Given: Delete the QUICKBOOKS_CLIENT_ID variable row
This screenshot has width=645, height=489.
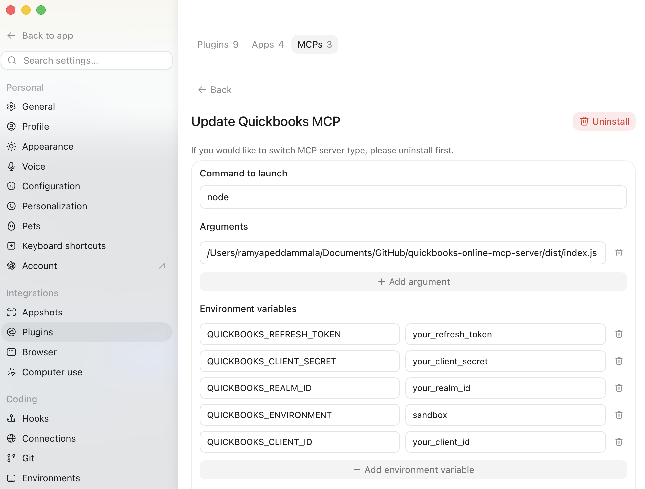Looking at the screenshot, I should pos(619,442).
